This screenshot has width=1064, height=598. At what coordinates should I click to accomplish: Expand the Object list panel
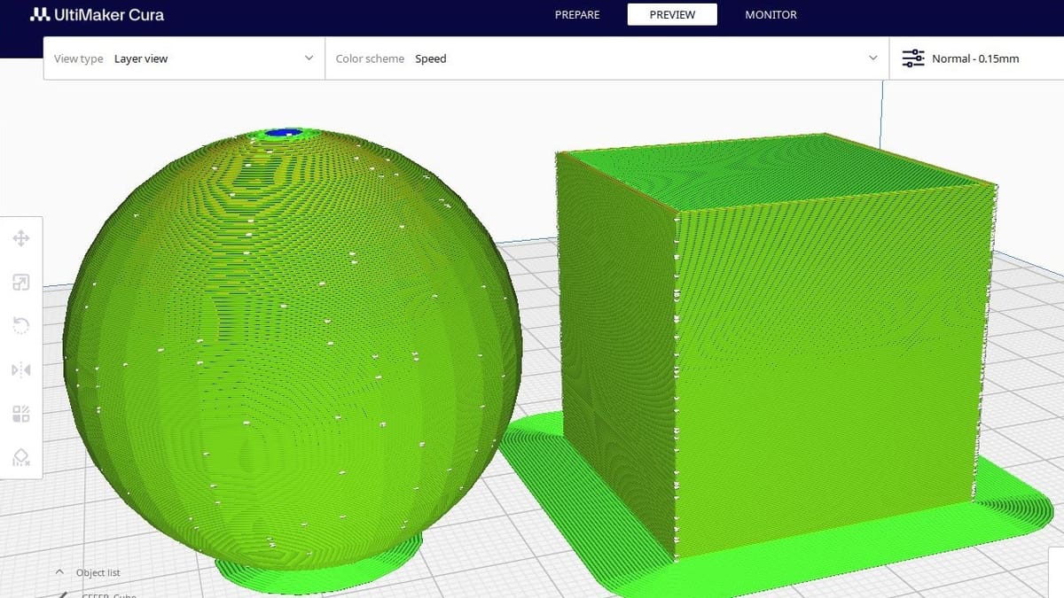pos(89,572)
